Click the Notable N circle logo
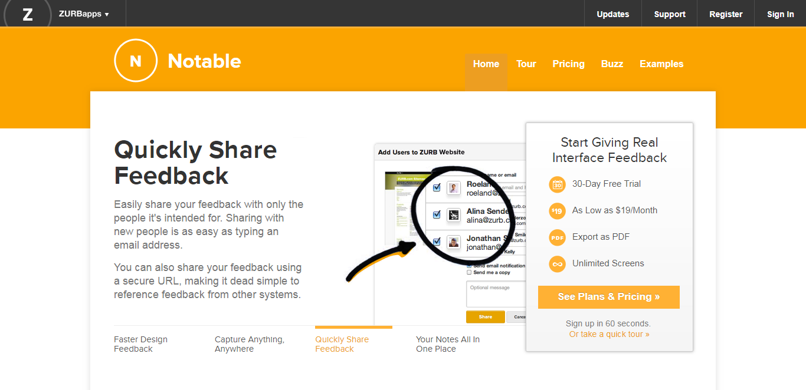Viewport: 806px width, 390px height. click(136, 60)
